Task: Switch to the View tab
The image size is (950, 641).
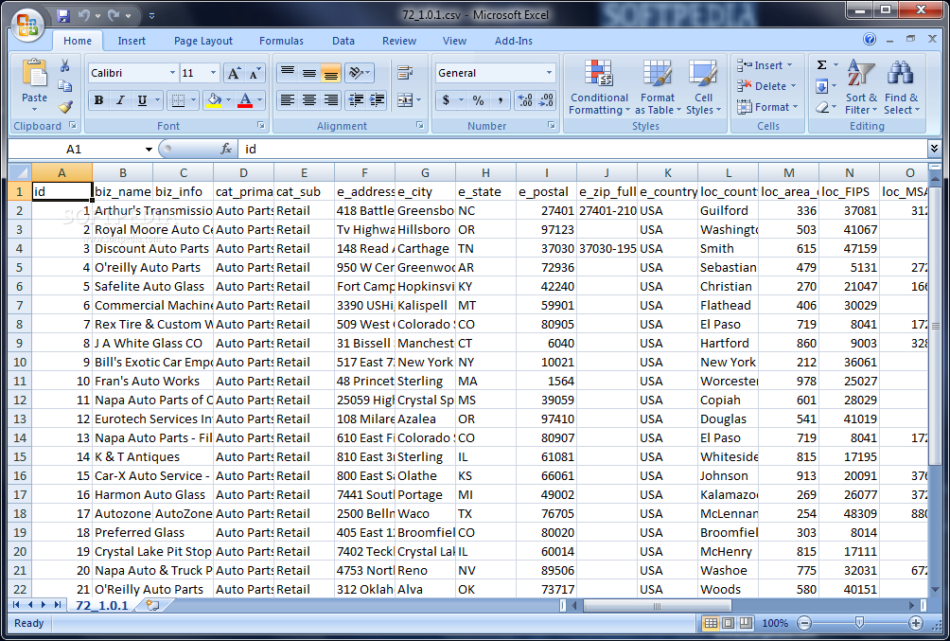Action: (x=454, y=41)
